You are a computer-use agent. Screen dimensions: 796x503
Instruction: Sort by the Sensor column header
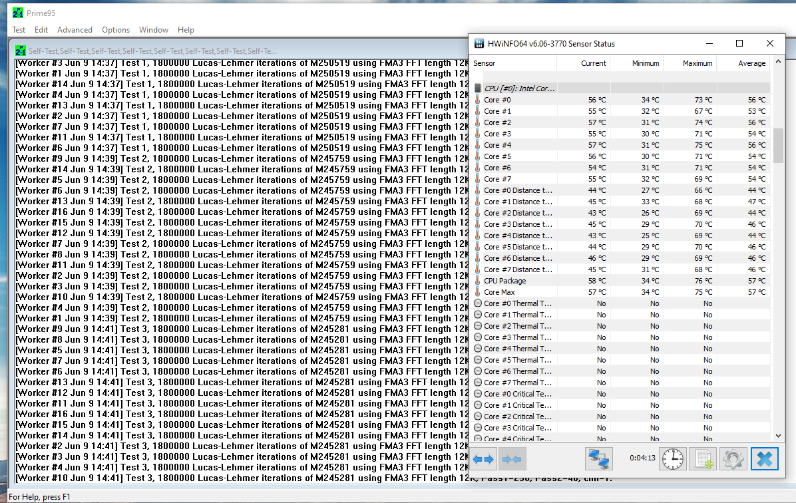pos(514,63)
